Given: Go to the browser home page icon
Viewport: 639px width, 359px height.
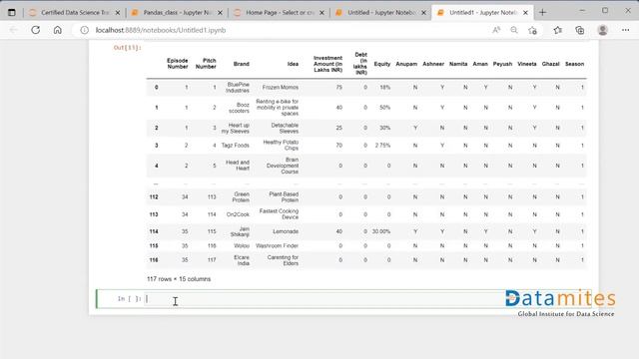Looking at the screenshot, I should (58, 30).
